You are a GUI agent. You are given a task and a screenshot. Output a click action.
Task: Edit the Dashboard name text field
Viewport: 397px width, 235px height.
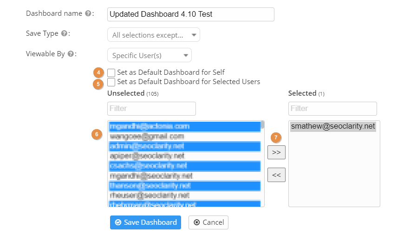tap(190, 14)
